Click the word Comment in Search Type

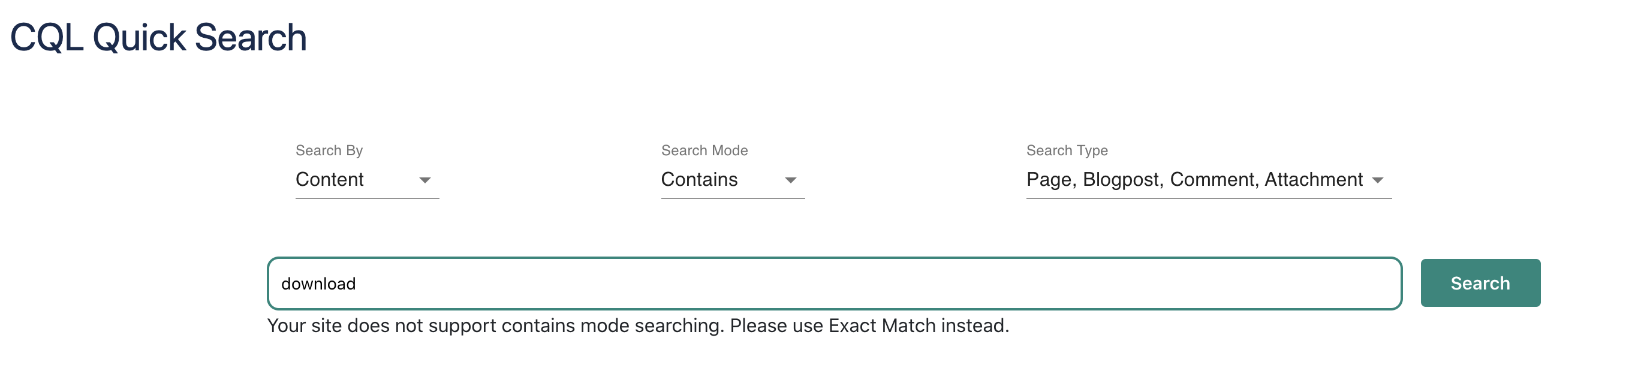(x=1212, y=180)
